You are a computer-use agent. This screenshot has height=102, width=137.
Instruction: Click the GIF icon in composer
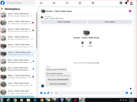click(x=52, y=93)
